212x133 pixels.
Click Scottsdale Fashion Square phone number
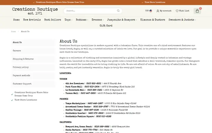[104, 116]
